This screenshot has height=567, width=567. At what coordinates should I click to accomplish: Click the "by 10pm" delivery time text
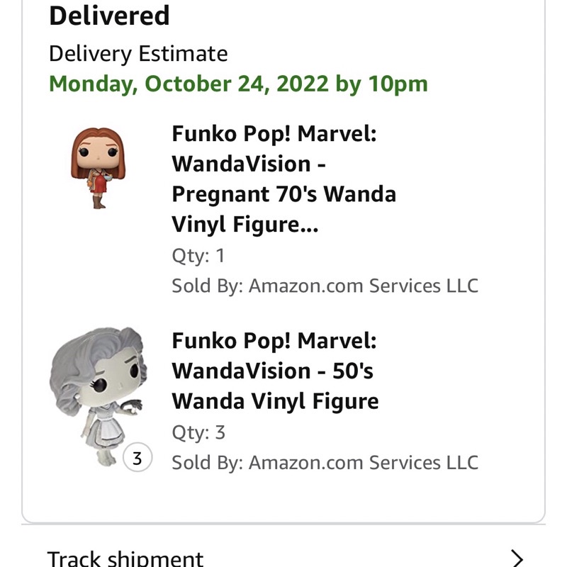click(x=381, y=84)
